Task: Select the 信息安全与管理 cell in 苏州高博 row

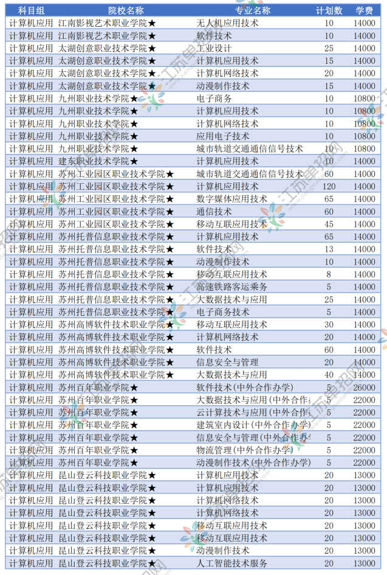Action: click(227, 362)
